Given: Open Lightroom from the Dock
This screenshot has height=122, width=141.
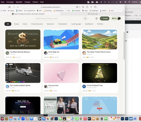Looking at the screenshot, I should [56, 119].
